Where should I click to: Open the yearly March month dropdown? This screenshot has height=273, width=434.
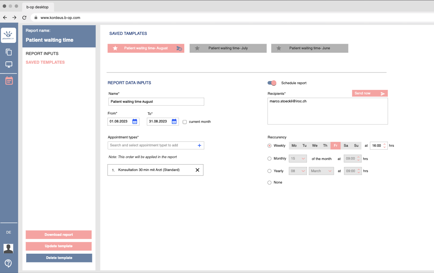[321, 171]
